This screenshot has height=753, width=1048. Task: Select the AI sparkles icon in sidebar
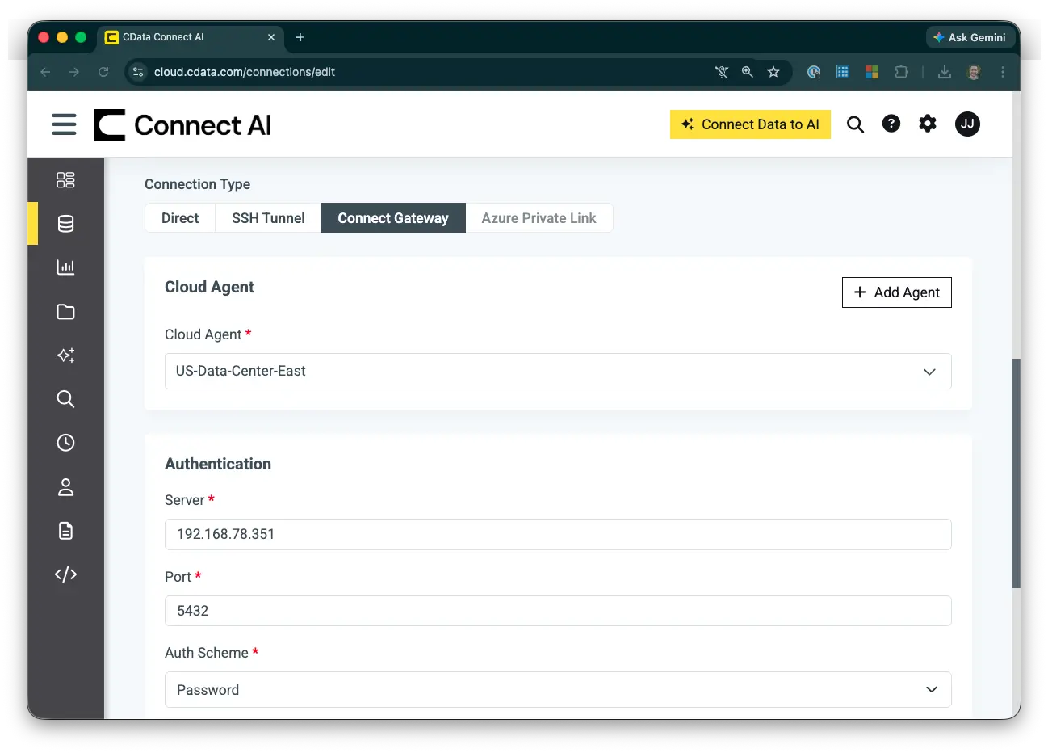tap(65, 355)
